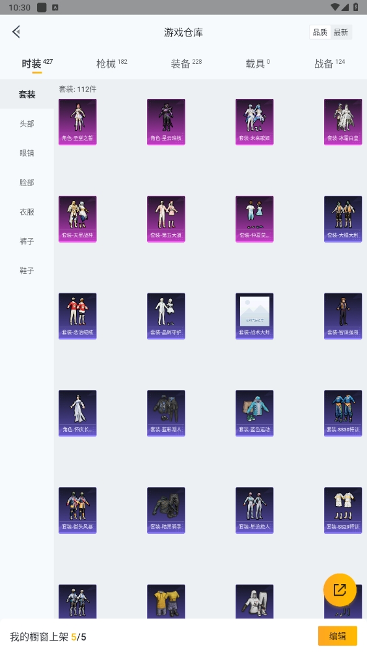Open the 套装-SS30特训 outfit

[x=343, y=413]
